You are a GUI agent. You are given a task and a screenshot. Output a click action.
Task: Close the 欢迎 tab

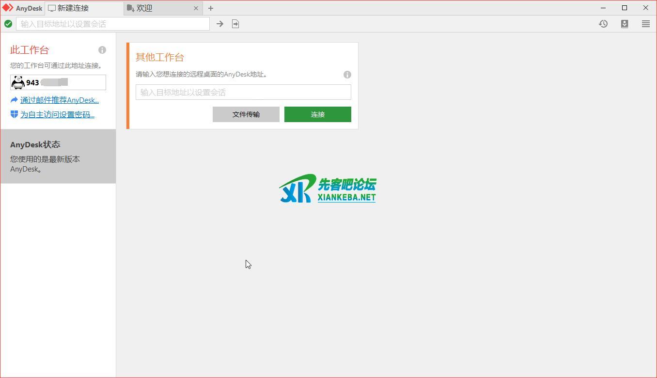click(196, 8)
